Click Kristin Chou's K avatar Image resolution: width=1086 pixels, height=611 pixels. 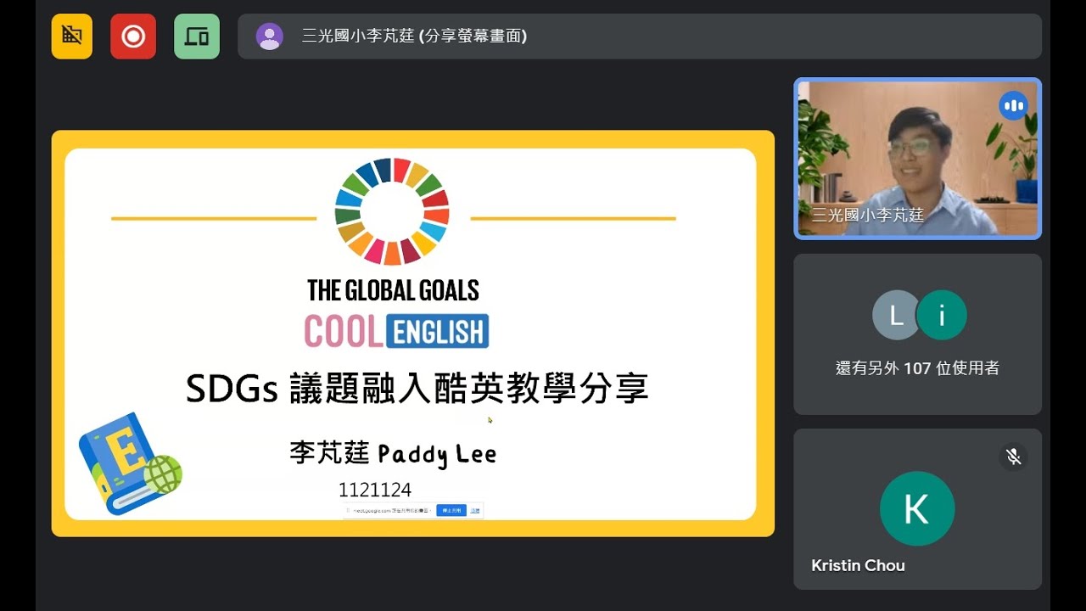tap(917, 508)
